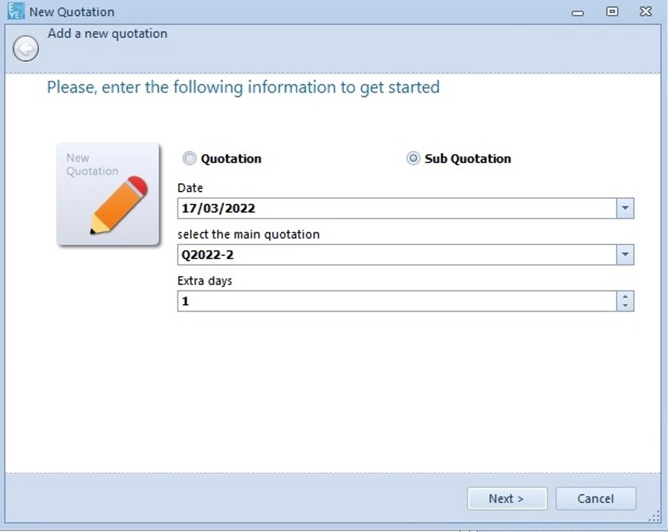This screenshot has width=668, height=532.
Task: Proceed with the Next > button
Action: (x=507, y=498)
